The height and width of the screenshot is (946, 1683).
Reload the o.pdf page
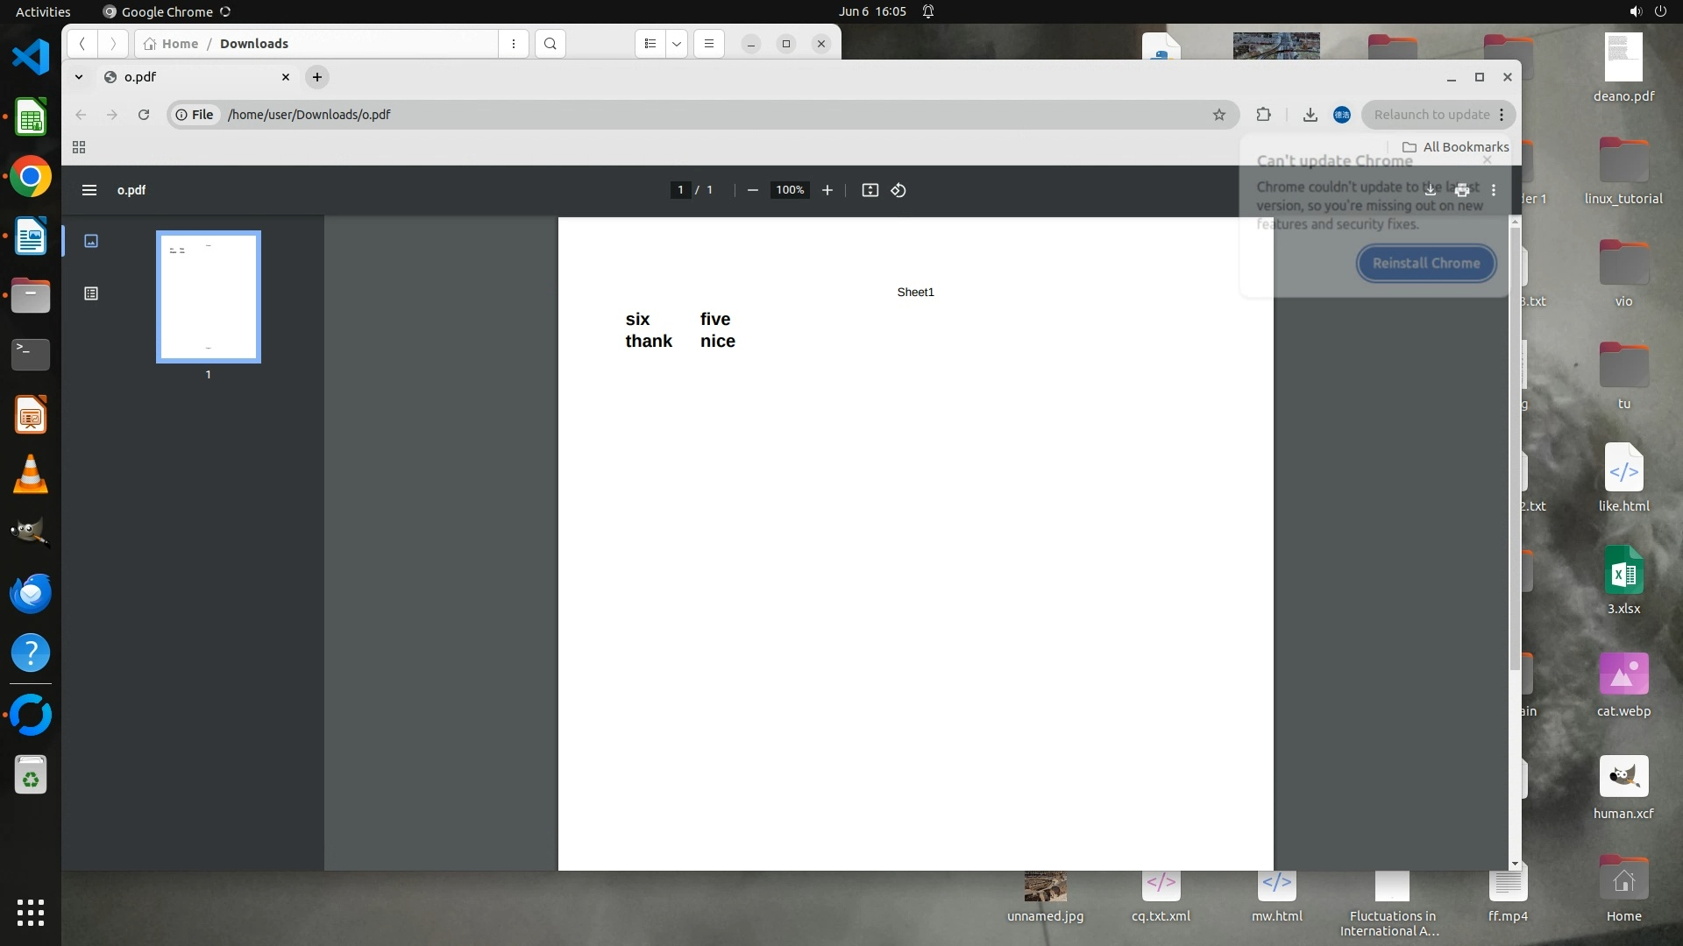click(144, 115)
